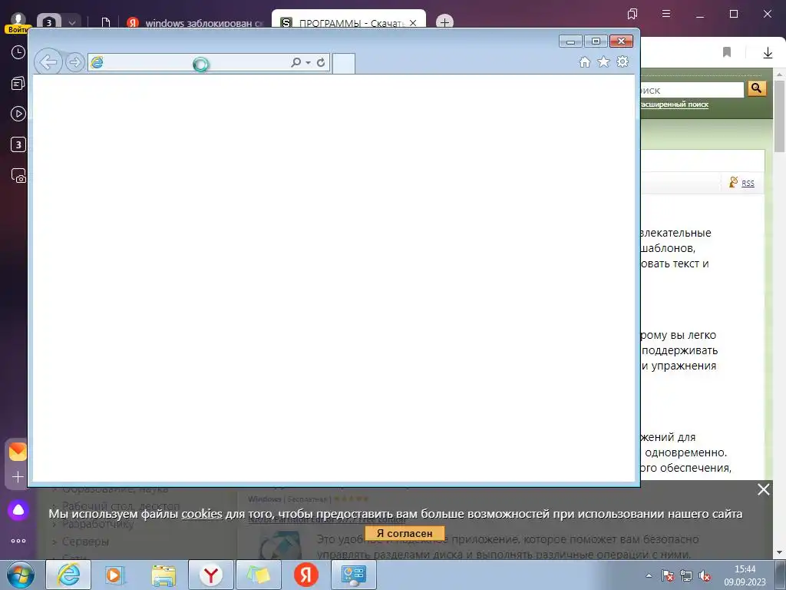The width and height of the screenshot is (786, 590).
Task: Click the webpage vertical scrollbar thumb
Action: 779,115
